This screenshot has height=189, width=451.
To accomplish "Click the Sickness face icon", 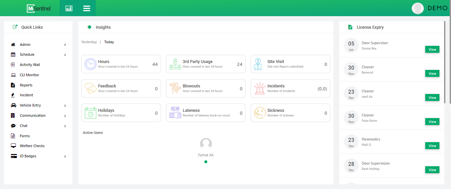I will click(x=260, y=113).
